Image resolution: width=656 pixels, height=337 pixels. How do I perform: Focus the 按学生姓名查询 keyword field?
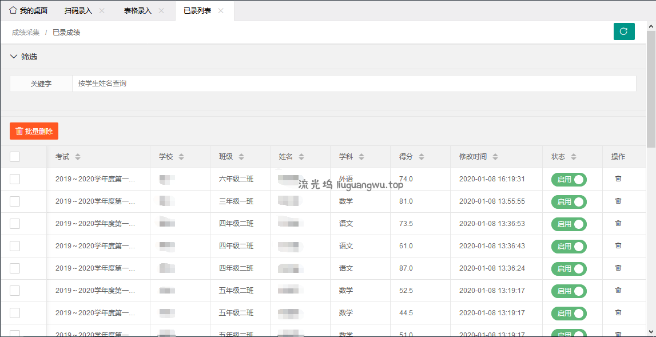(353, 84)
